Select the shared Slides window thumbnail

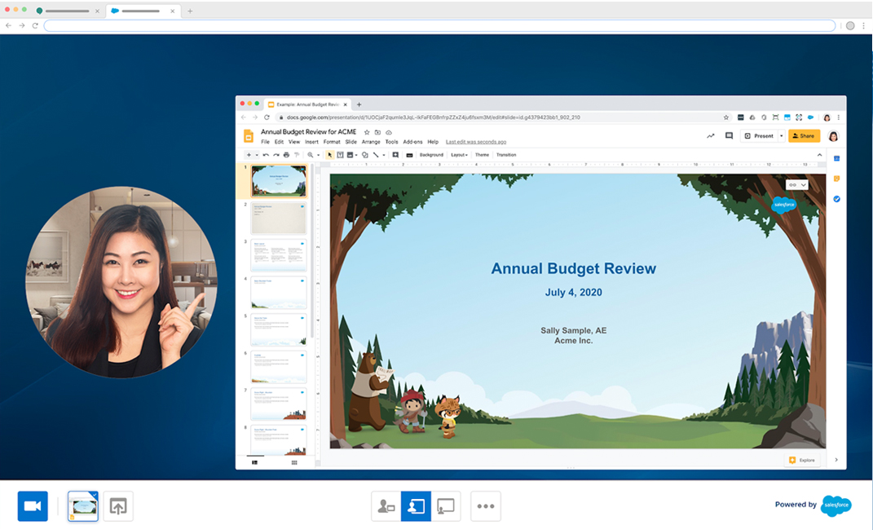tap(83, 506)
